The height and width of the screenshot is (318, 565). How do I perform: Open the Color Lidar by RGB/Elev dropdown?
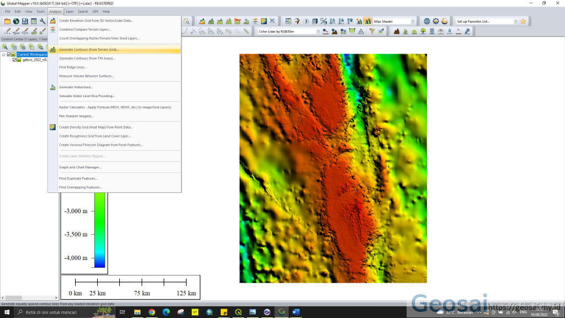[x=319, y=31]
